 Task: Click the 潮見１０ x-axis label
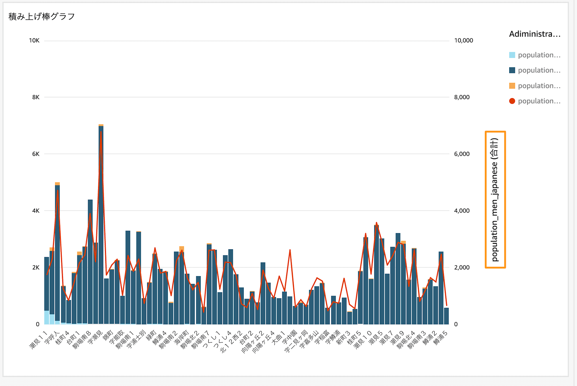pos(363,340)
